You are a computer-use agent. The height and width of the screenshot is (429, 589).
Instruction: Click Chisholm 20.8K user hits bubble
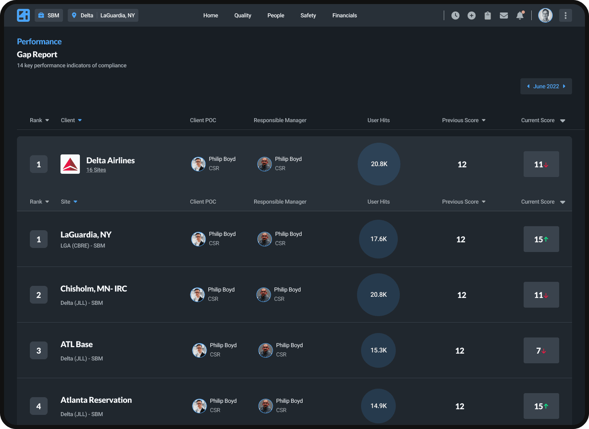click(x=378, y=295)
